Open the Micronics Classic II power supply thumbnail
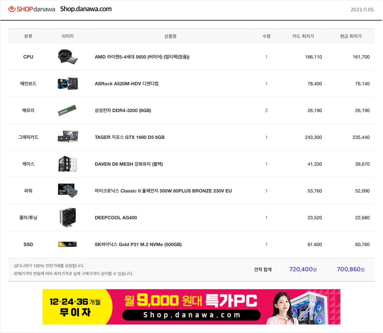The height and width of the screenshot is (333, 383). pos(68,191)
